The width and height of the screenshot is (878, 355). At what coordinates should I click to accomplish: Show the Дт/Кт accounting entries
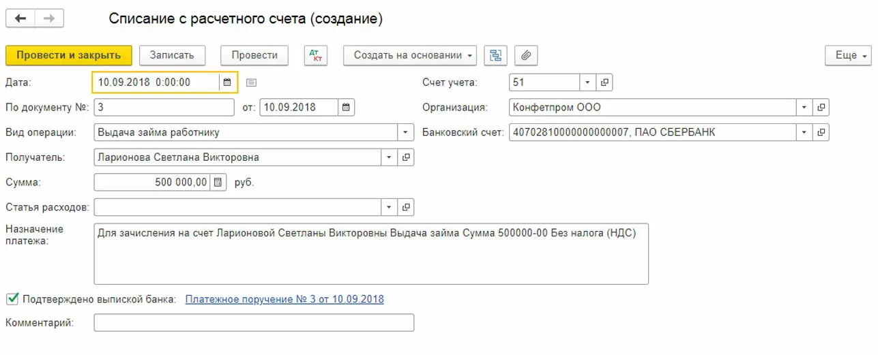pos(316,55)
